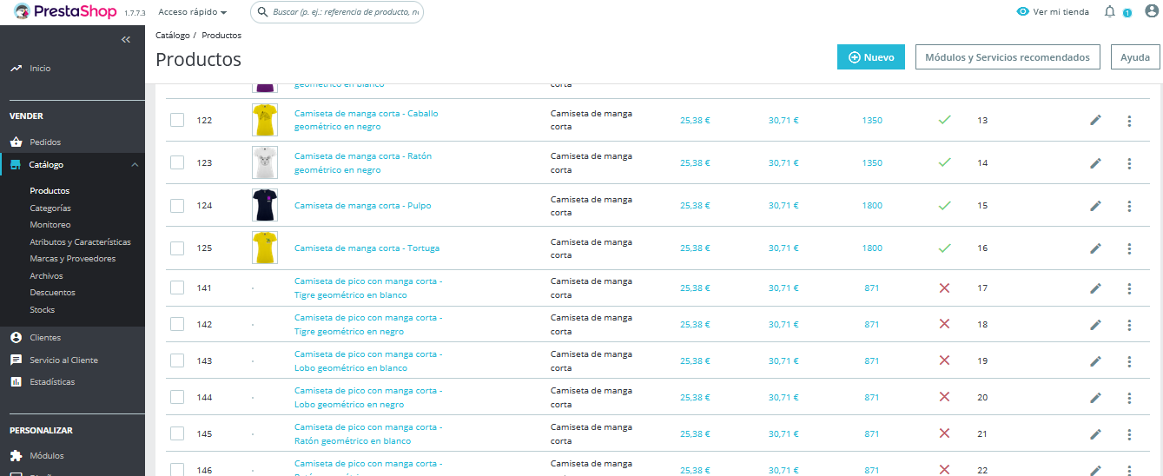Open three-dot actions menu for product 122

pos(1129,121)
